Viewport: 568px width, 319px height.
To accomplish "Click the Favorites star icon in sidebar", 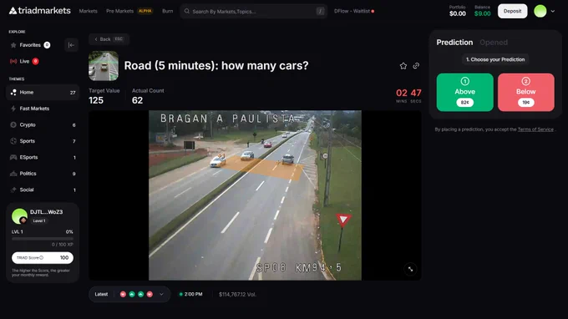I will [13, 45].
